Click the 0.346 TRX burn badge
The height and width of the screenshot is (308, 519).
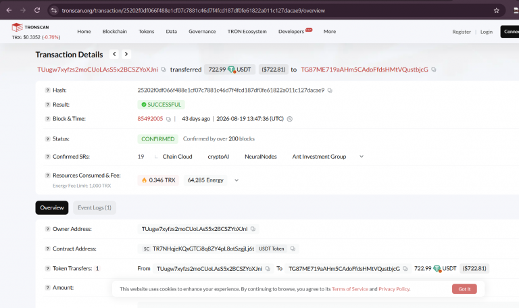click(x=158, y=180)
